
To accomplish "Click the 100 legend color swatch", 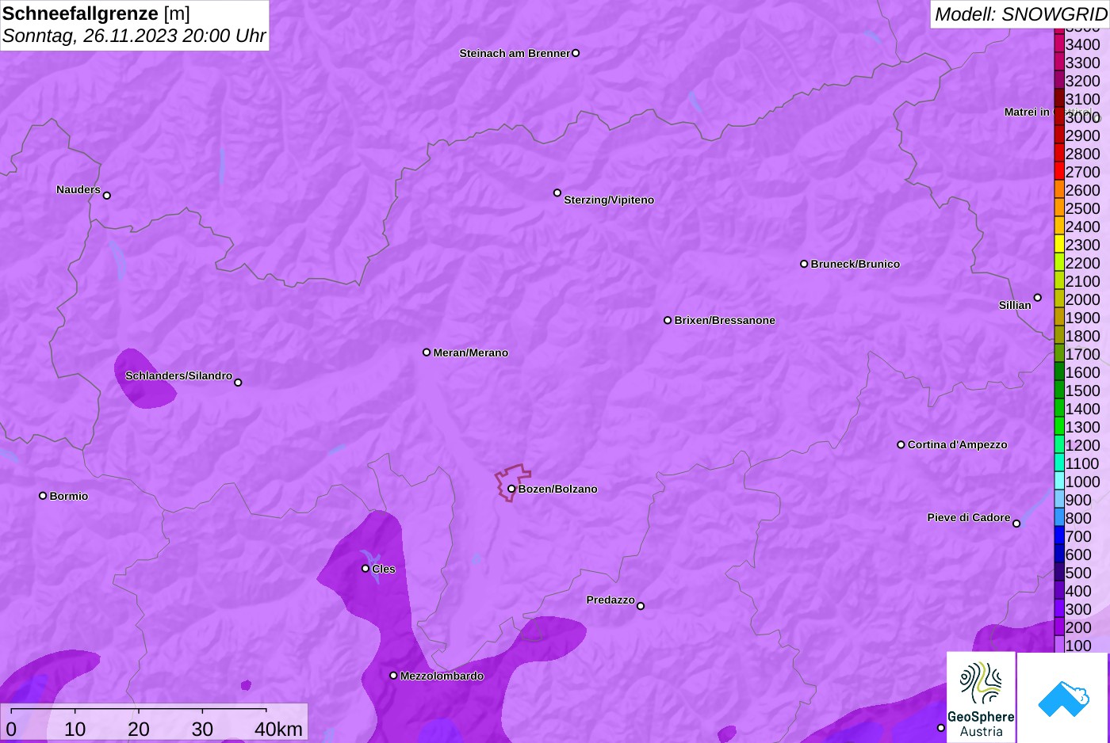I will 1058,644.
